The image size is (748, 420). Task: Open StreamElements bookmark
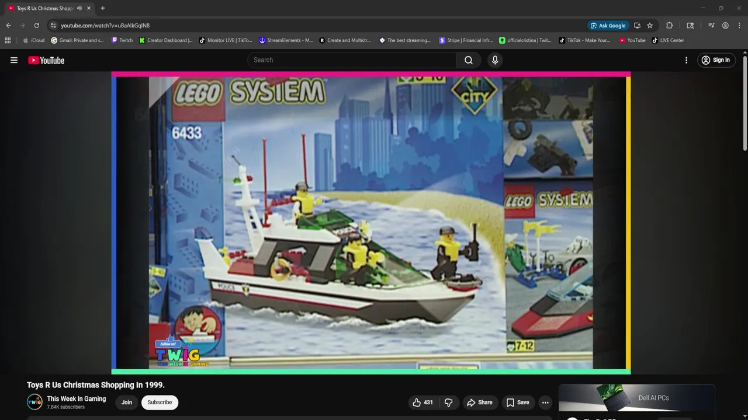click(286, 40)
